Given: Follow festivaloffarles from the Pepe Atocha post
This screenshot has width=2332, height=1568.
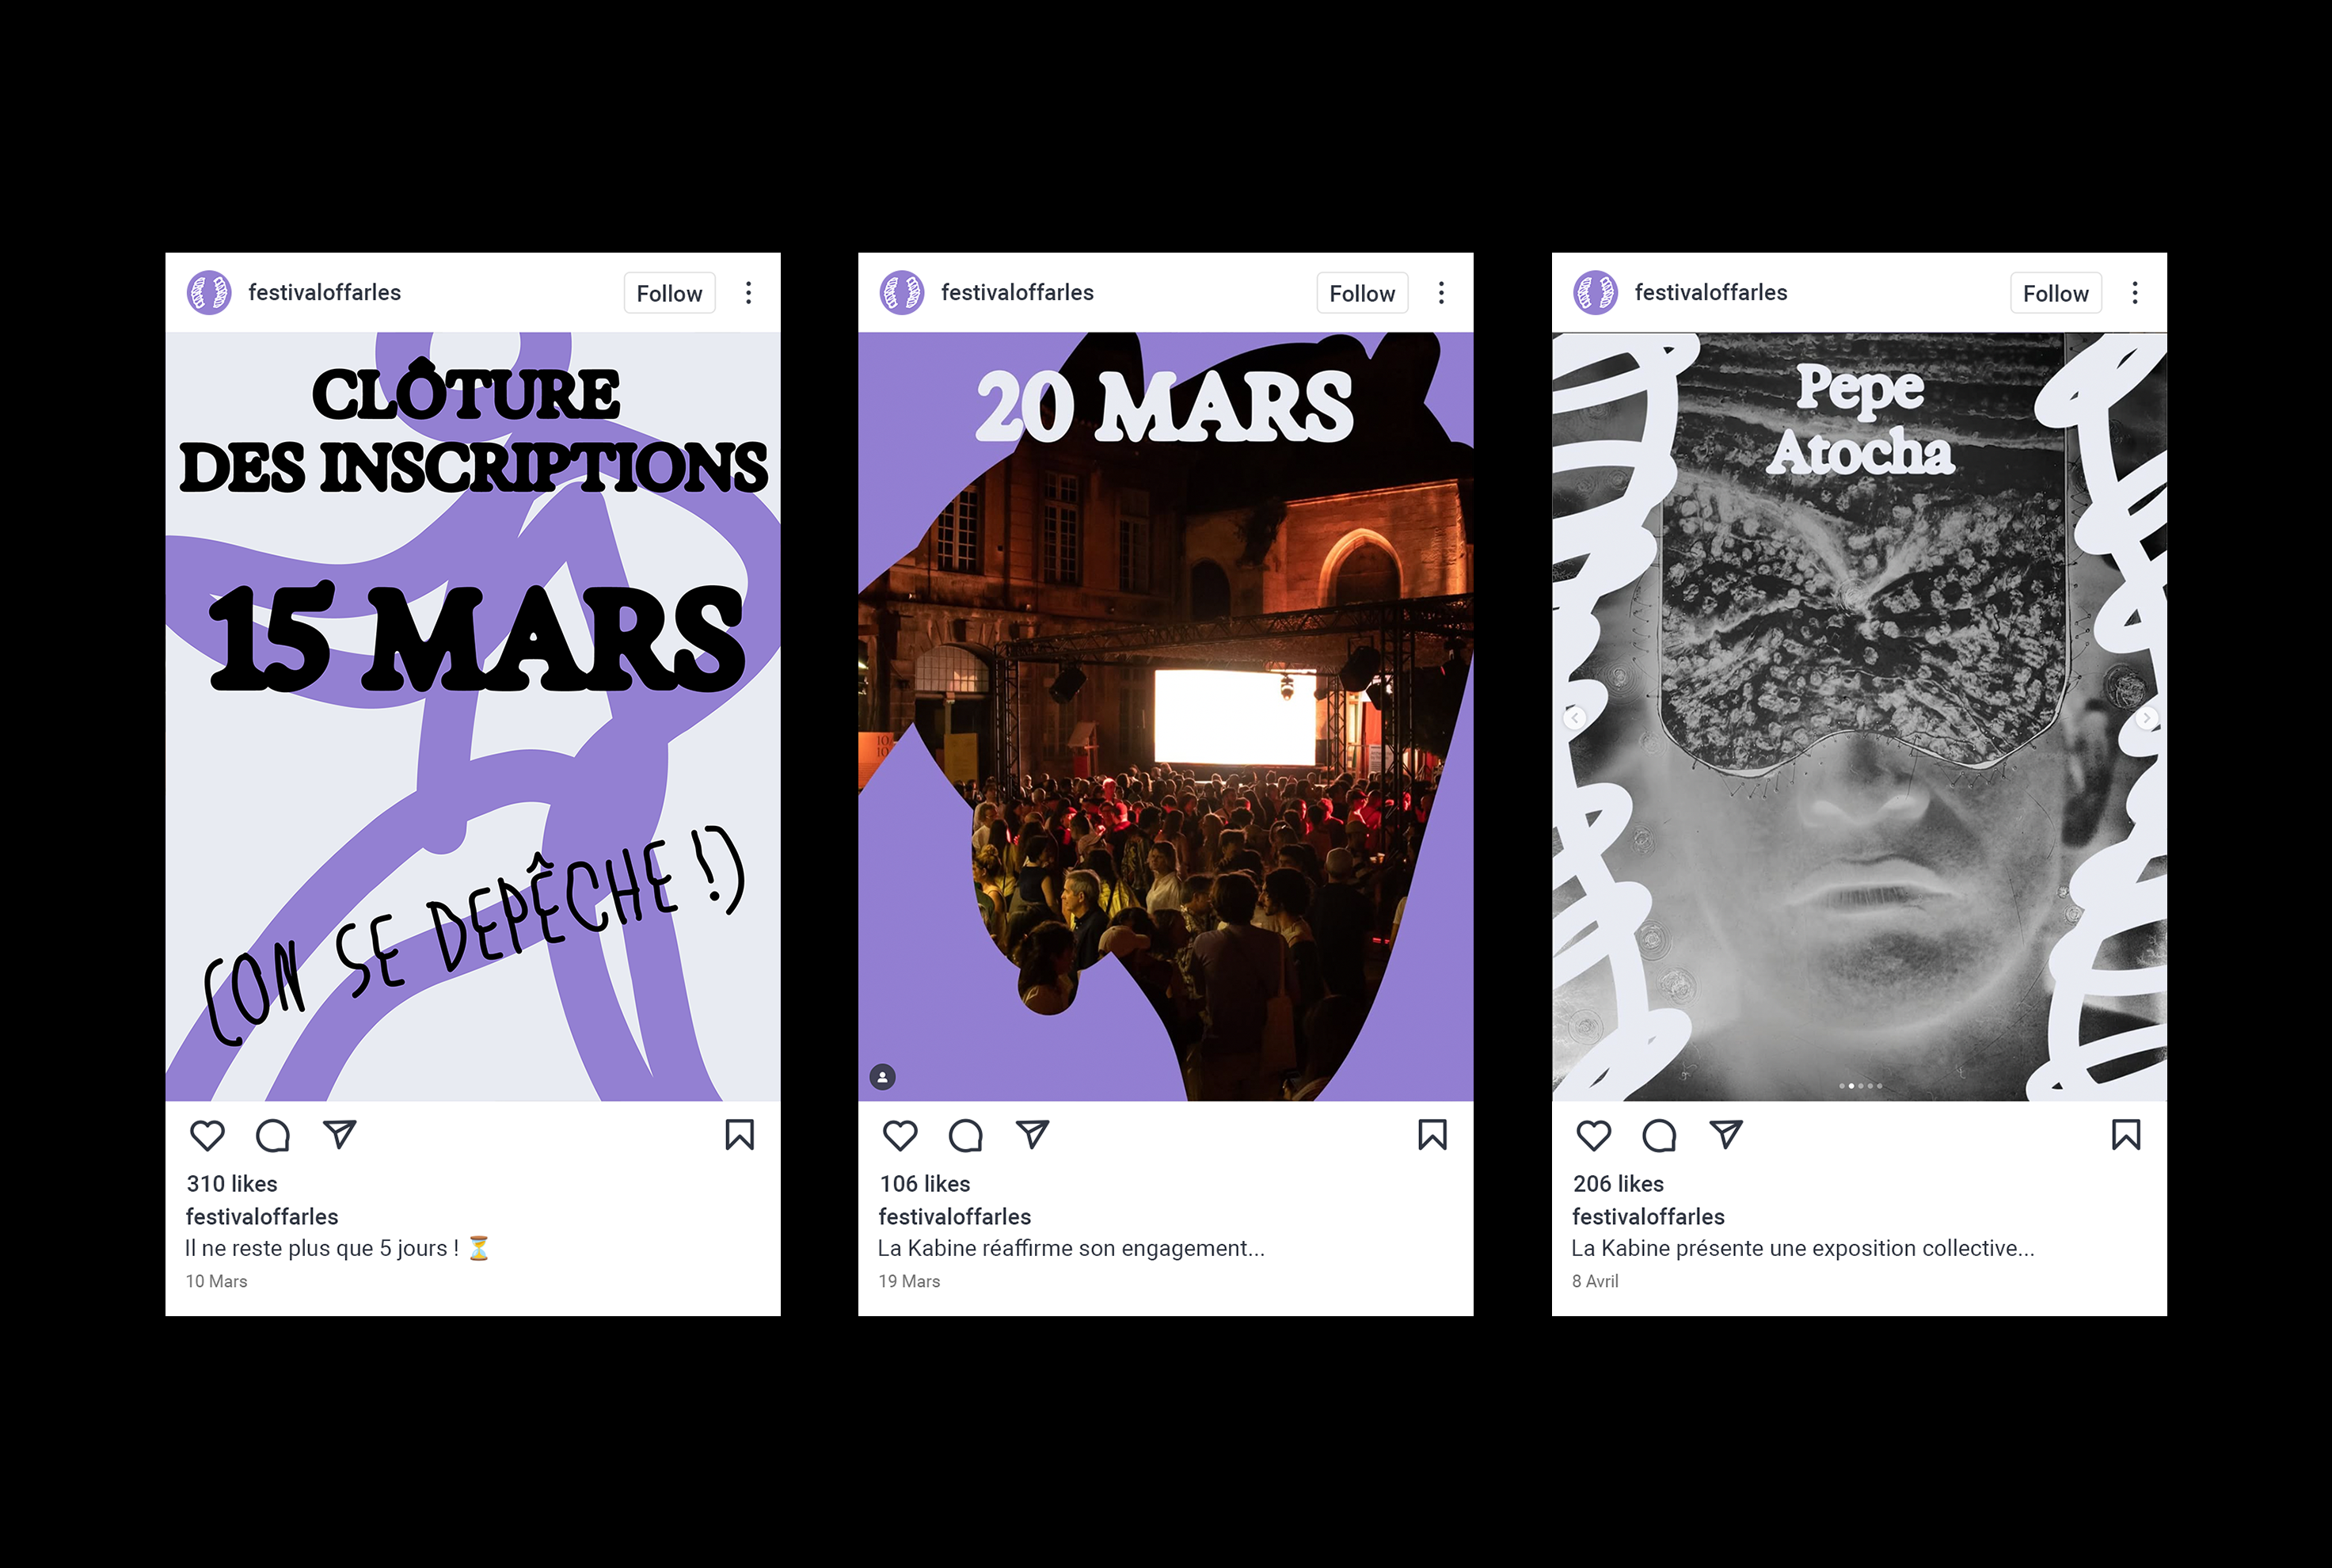Looking at the screenshot, I should (x=2056, y=293).
